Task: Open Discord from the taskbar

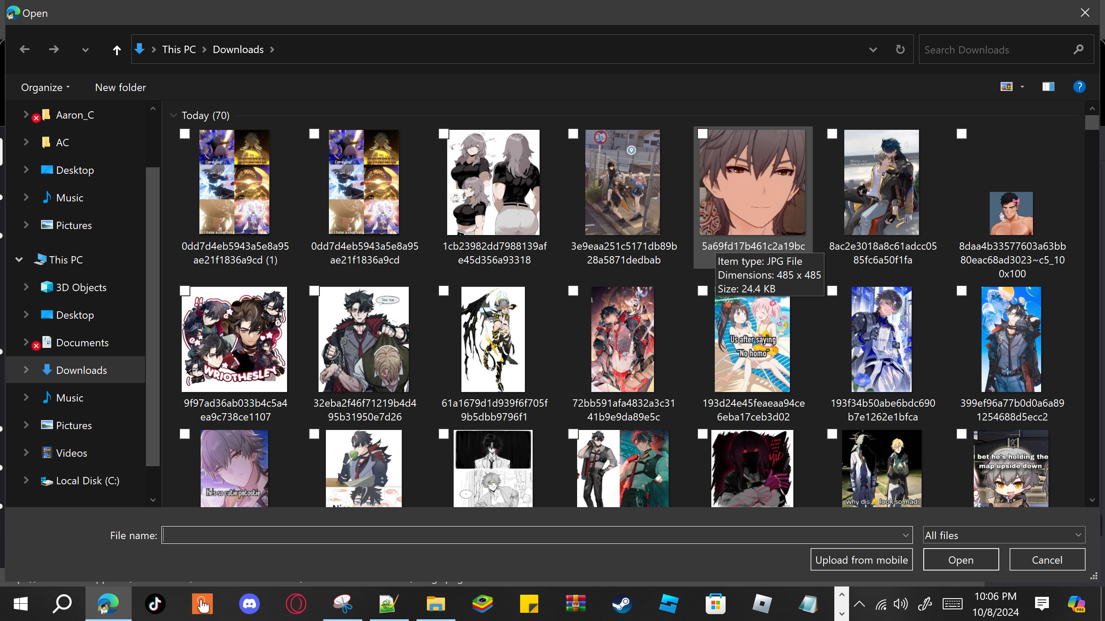Action: [x=249, y=604]
